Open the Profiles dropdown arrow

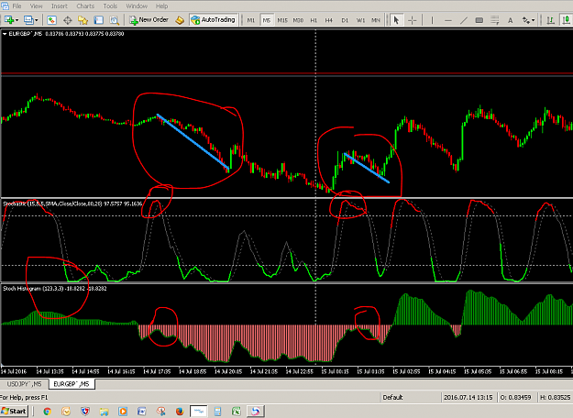click(x=36, y=20)
